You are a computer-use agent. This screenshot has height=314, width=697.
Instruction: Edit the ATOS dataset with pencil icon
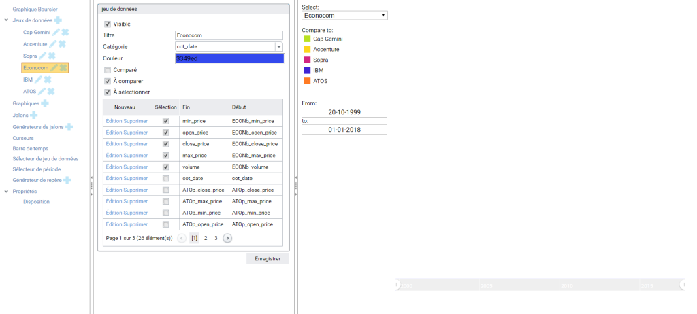point(42,92)
